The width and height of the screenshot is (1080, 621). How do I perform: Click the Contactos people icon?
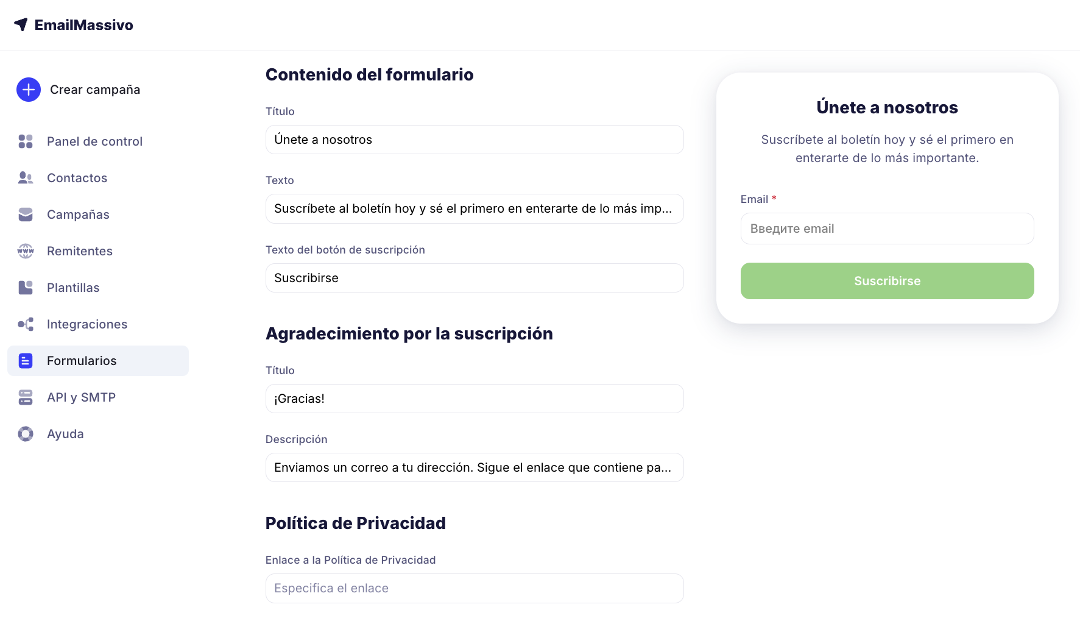tap(26, 178)
